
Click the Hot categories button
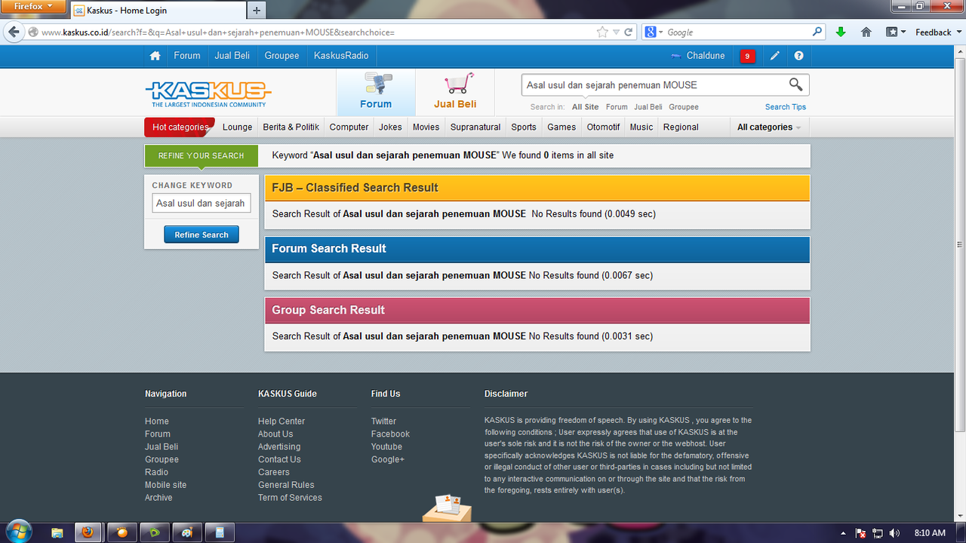pos(180,127)
